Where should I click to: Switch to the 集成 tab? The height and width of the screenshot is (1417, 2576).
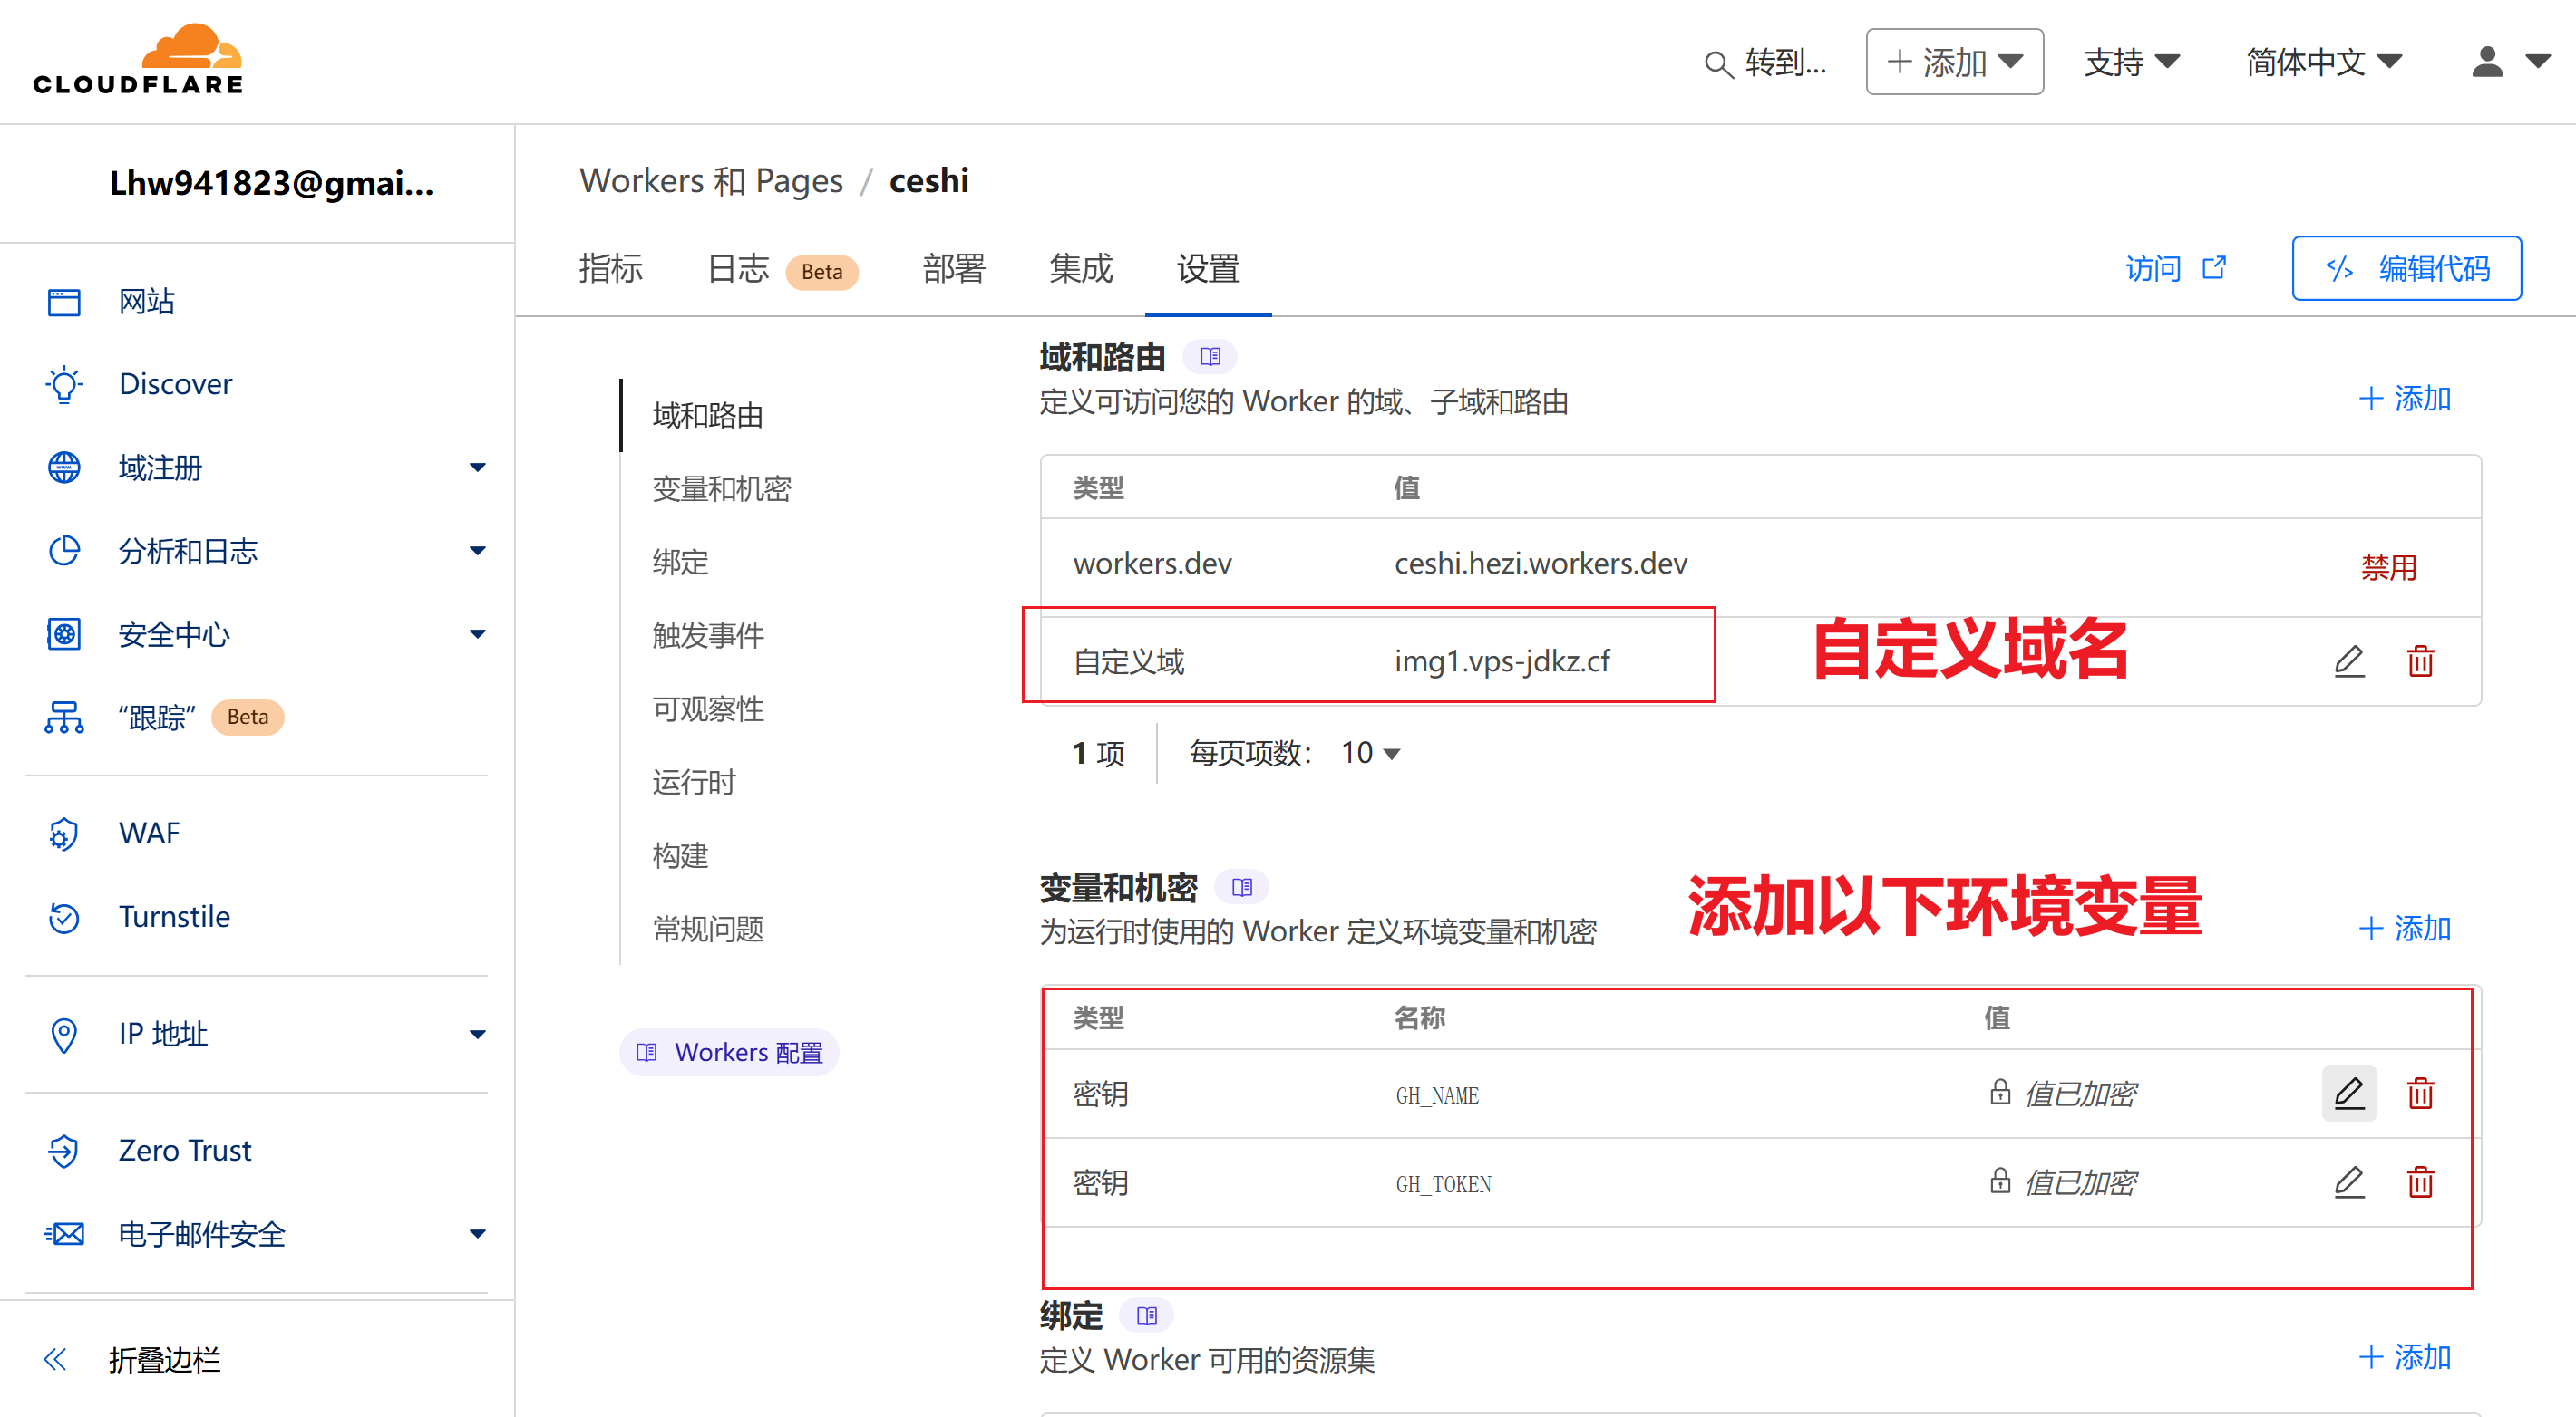[x=1081, y=269]
